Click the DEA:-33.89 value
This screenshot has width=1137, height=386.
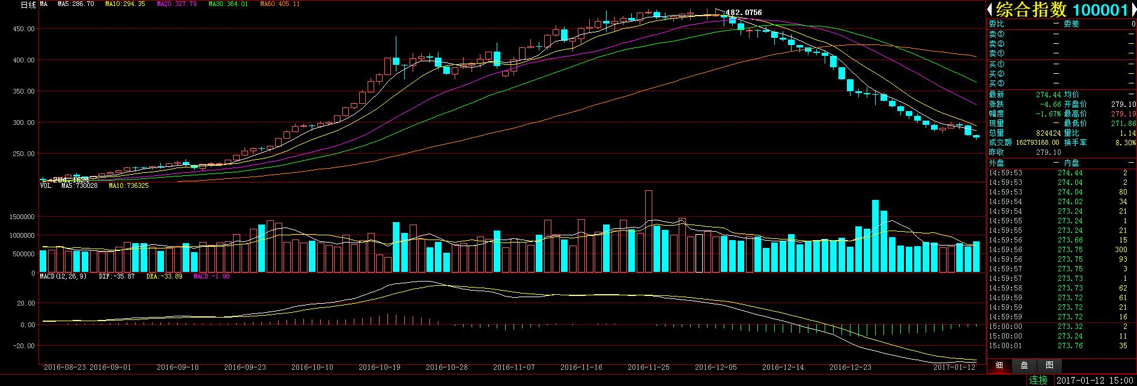pos(164,277)
